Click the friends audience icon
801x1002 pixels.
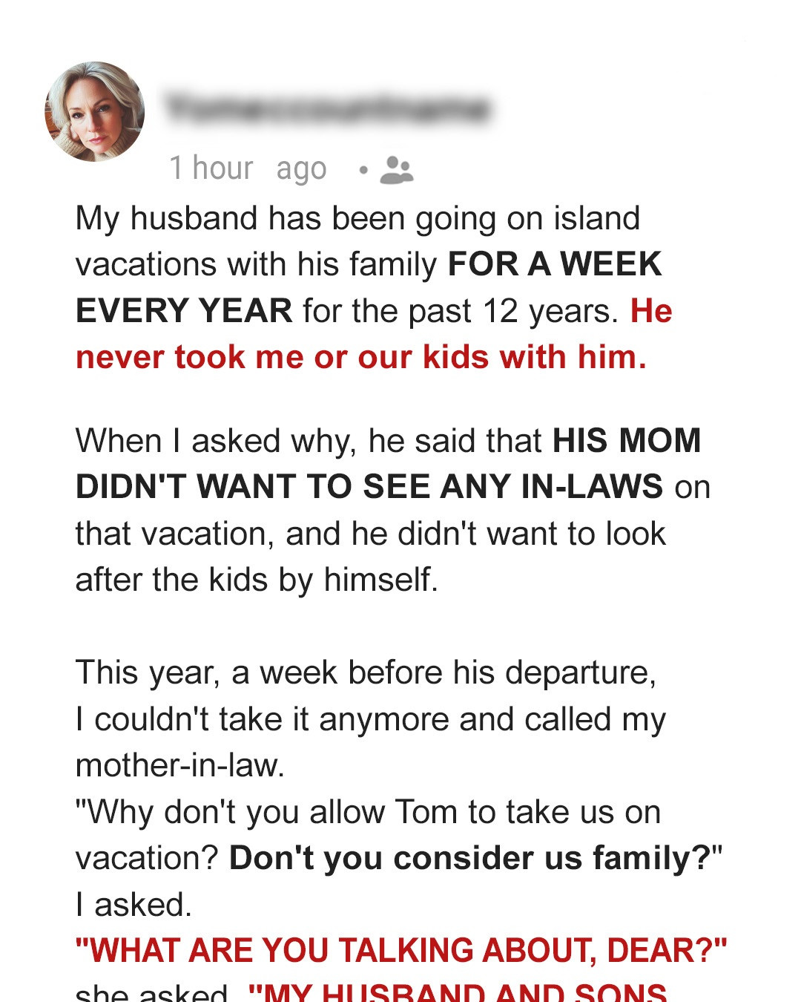pyautogui.click(x=396, y=170)
